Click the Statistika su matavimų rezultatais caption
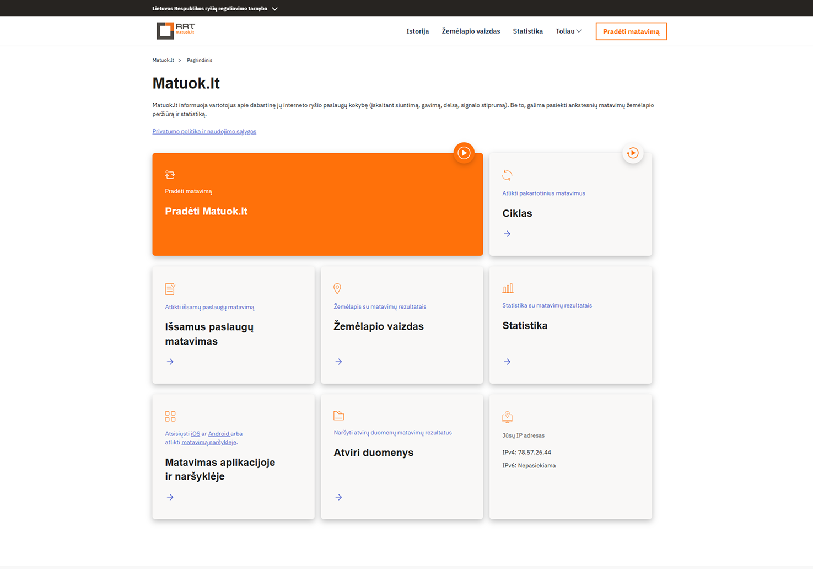 [x=547, y=305]
